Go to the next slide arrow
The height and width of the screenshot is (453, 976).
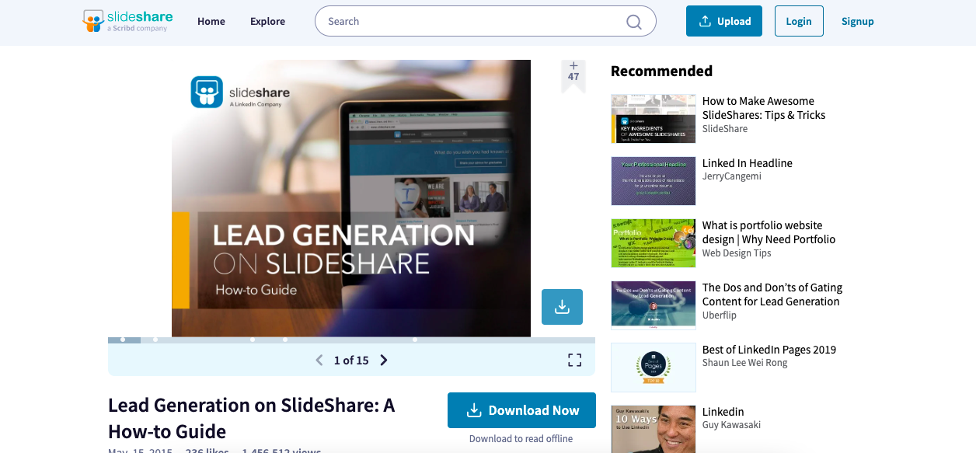384,361
